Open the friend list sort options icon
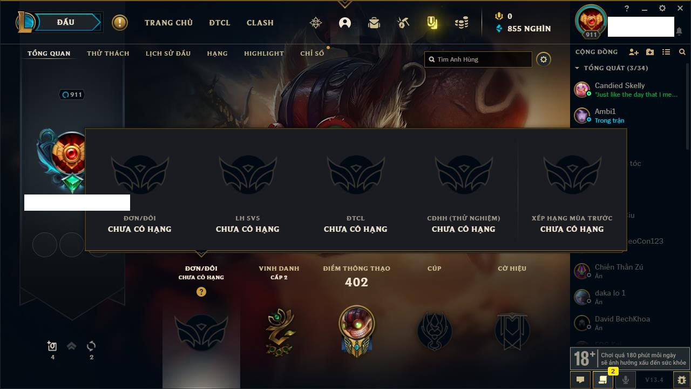The image size is (691, 389). point(666,52)
